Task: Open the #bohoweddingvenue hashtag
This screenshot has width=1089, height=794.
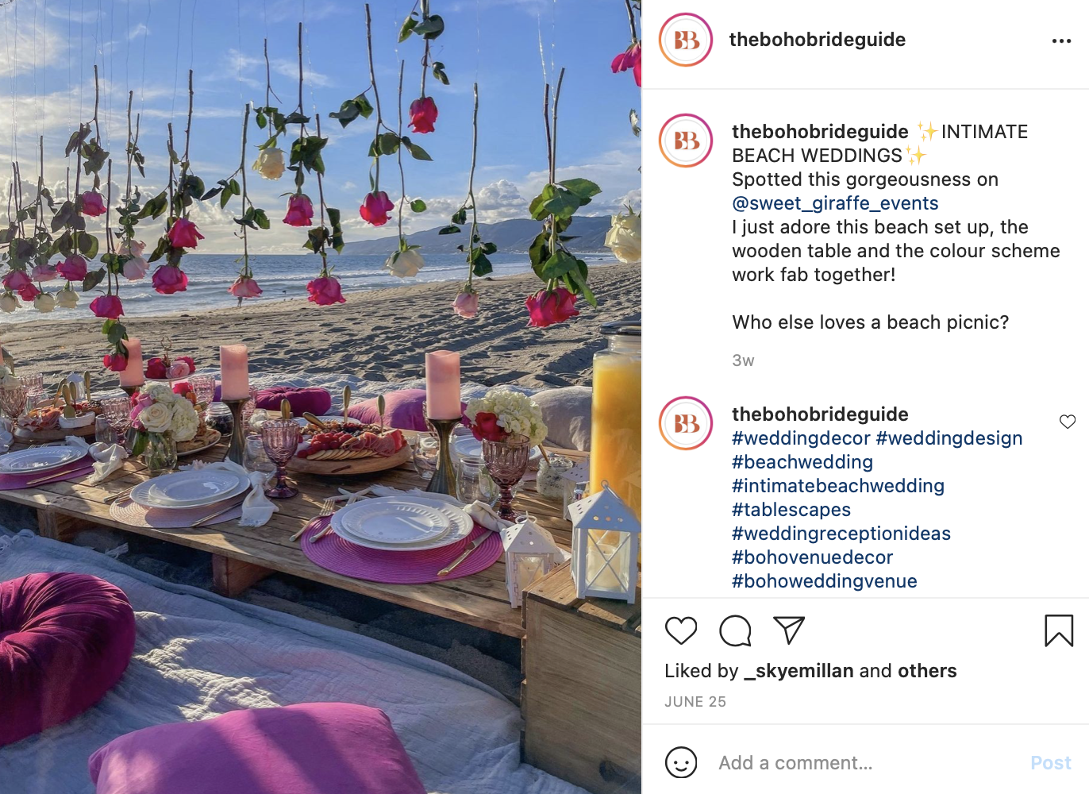Action: (x=825, y=581)
